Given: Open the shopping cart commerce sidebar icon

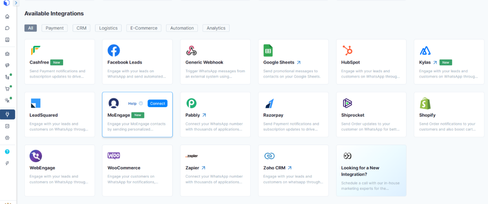Looking at the screenshot, I should 7,89.
